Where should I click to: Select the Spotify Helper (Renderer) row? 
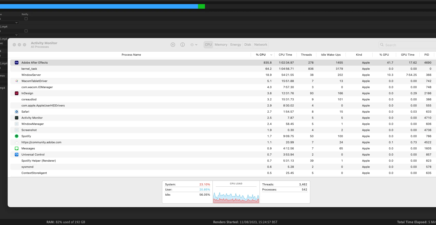223,161
